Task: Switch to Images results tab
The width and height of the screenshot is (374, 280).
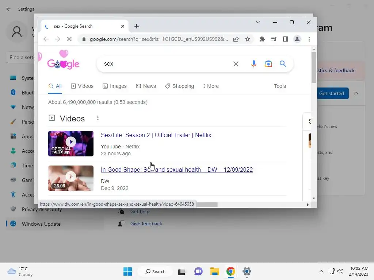Action: 114,86
